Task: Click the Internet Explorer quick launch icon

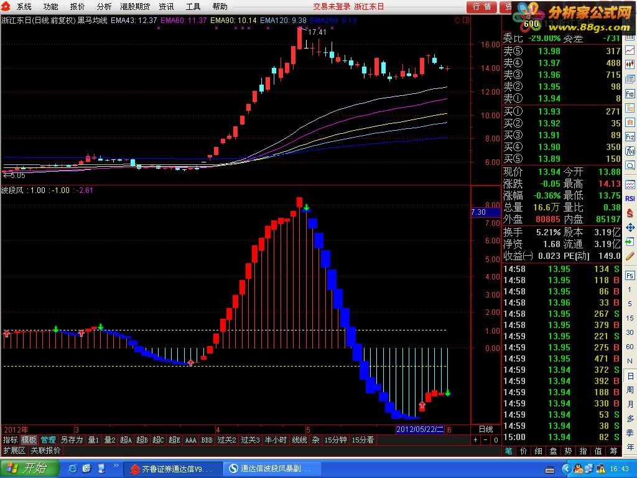Action: tap(73, 469)
